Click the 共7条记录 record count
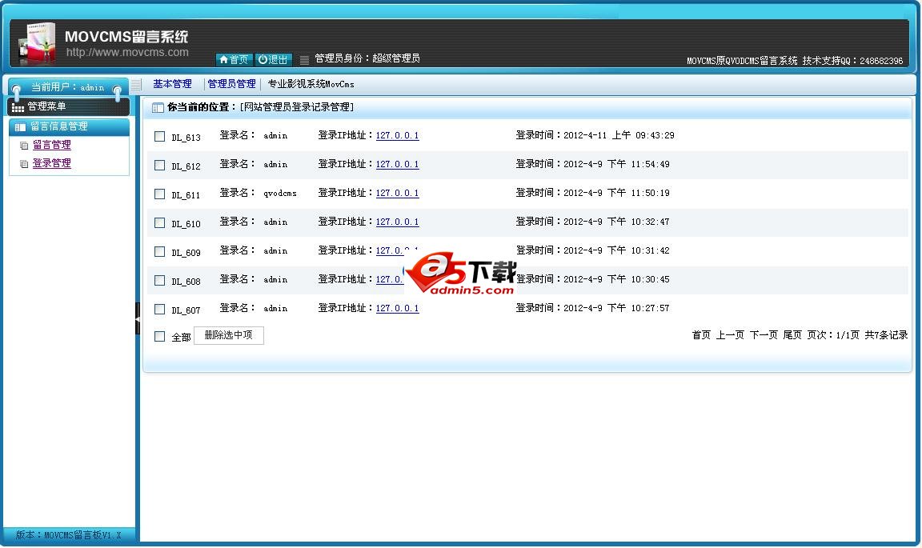The height and width of the screenshot is (548, 922). coord(886,335)
